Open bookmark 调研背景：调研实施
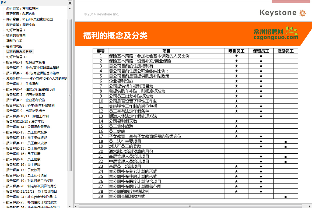Image resolution: width=312 pixels, height=208 pixels. [x=21, y=25]
